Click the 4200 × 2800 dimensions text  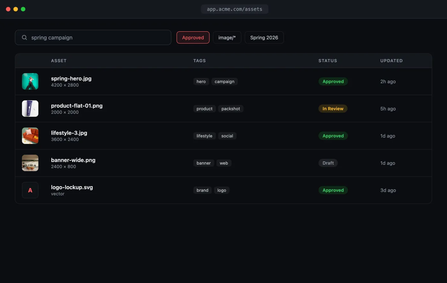pyautogui.click(x=65, y=85)
